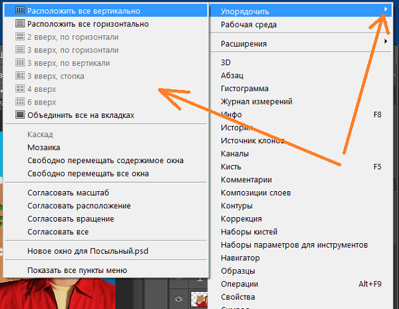The image size is (399, 309).
Task: Expand the Упорядочить submenu arrow
Action: point(386,9)
